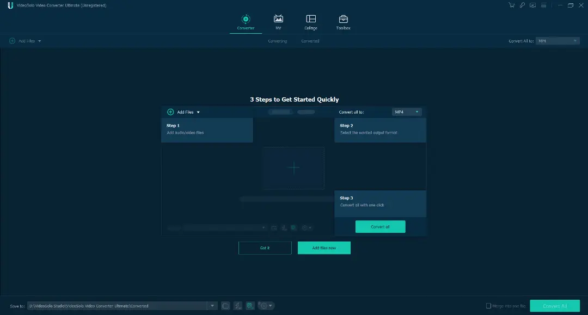
Task: Click the key register icon
Action: click(x=522, y=5)
